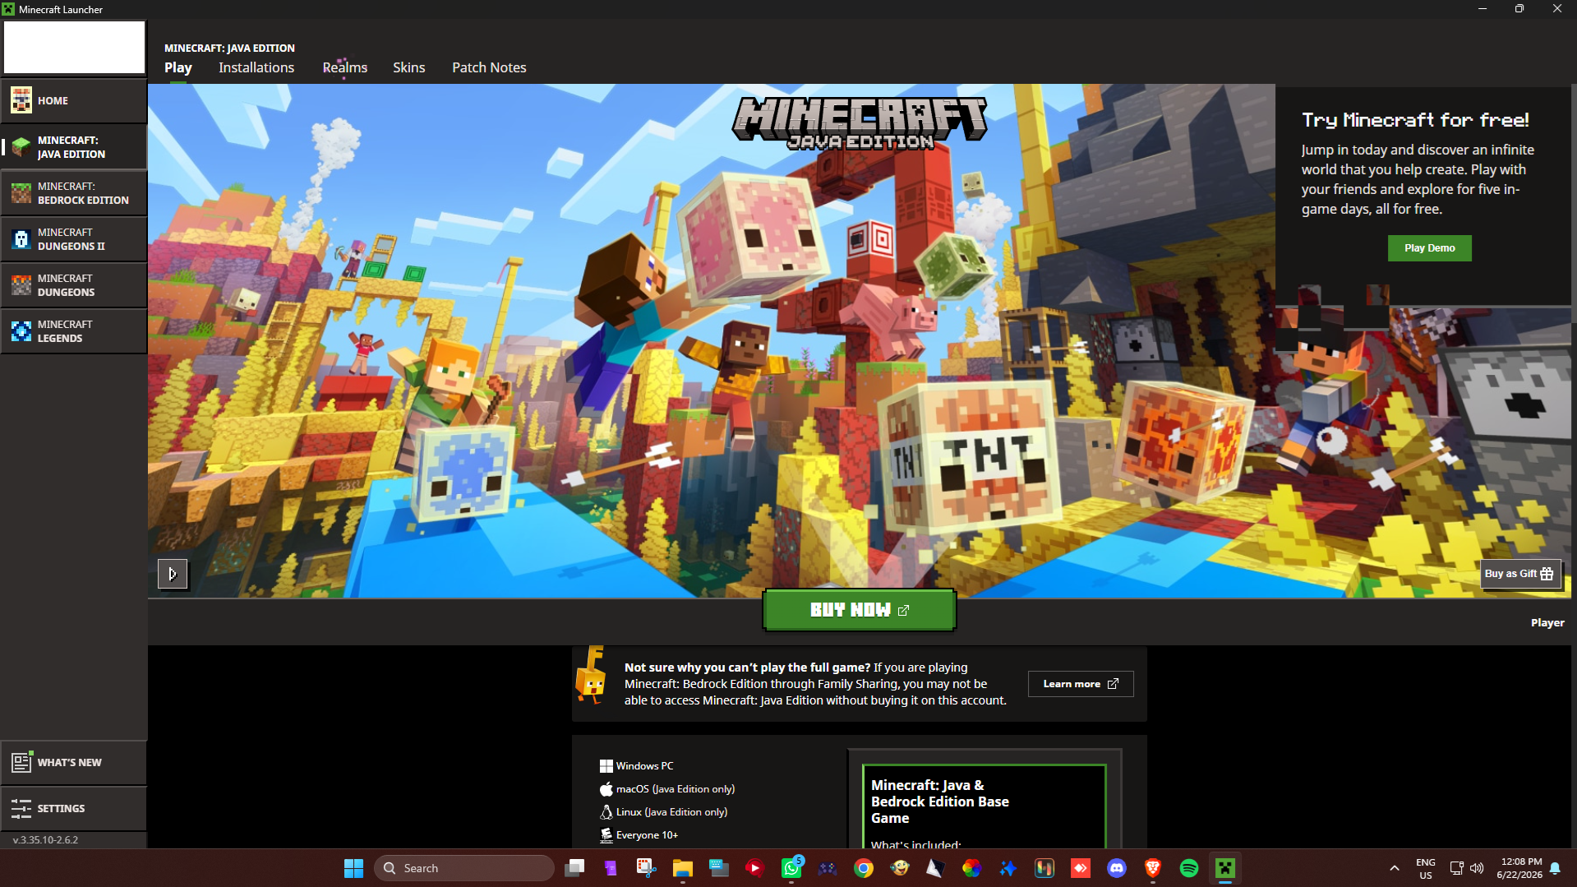Open the Skins tab
This screenshot has height=887, width=1577.
(409, 67)
